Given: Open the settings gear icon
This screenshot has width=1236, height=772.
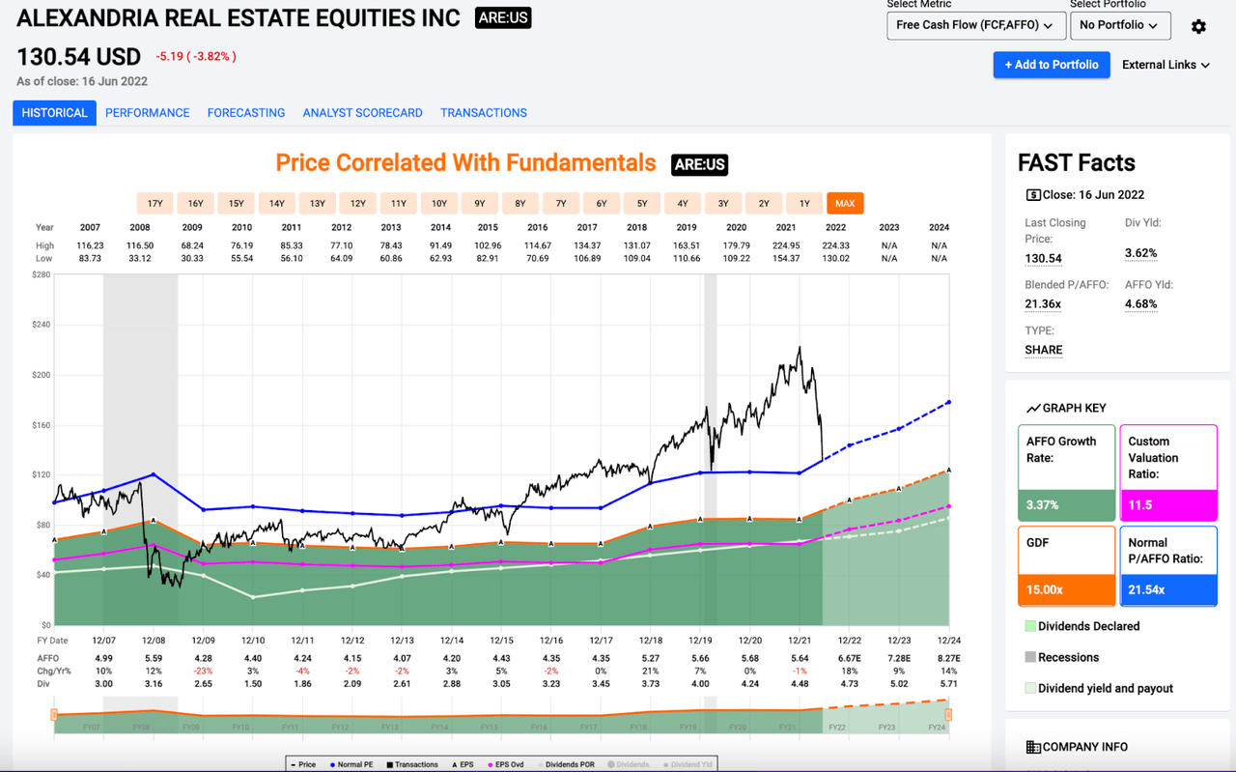Looking at the screenshot, I should point(1198,26).
